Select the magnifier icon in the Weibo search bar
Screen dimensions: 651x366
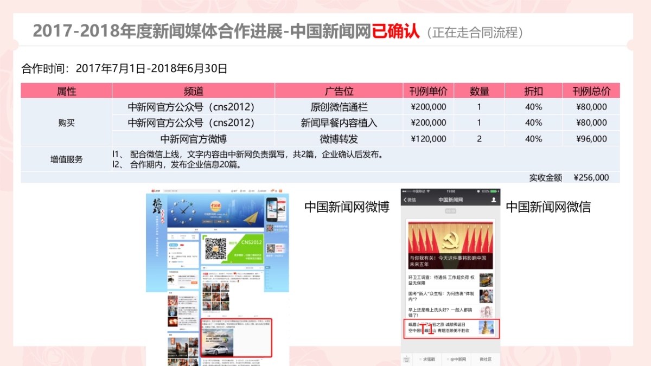[219, 190]
